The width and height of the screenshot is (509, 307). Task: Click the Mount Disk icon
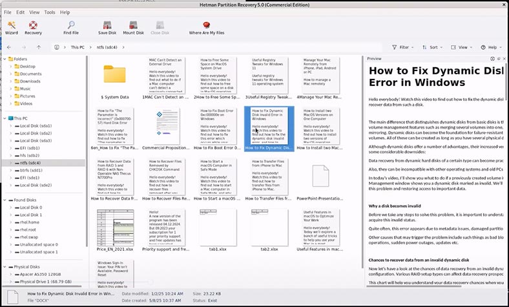(133, 25)
